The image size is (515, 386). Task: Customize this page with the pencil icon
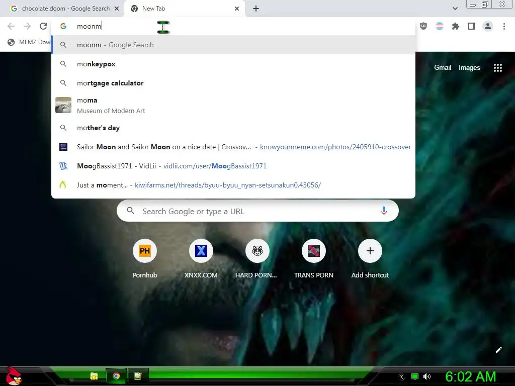[498, 350]
